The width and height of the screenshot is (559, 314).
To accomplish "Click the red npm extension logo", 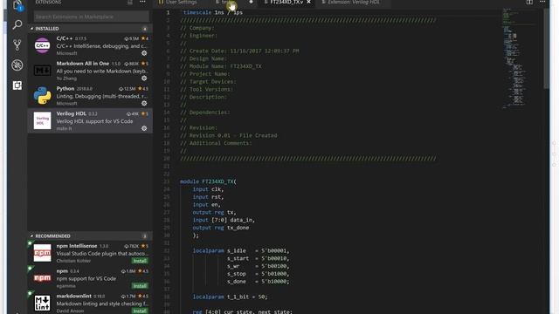I will (43, 278).
